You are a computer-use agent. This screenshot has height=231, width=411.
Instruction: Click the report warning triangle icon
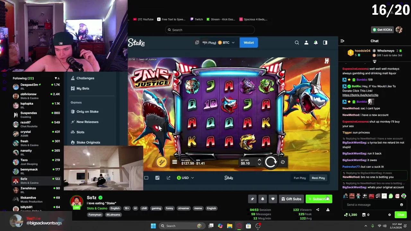[328, 210]
